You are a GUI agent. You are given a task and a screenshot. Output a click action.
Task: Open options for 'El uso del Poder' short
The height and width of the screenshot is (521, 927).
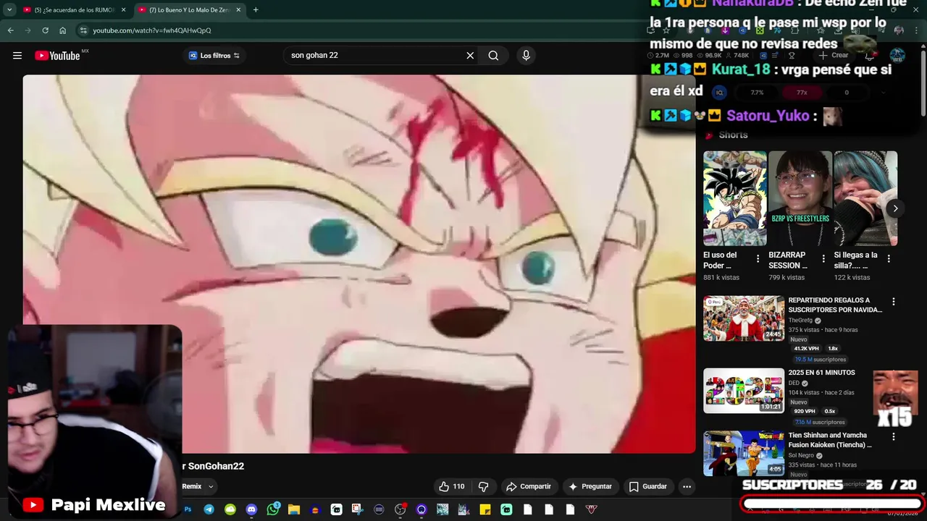coord(758,259)
